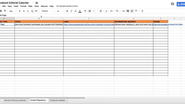Decrease decimal places
Image resolution: width=185 pixels, height=104 pixels.
tap(28, 11)
